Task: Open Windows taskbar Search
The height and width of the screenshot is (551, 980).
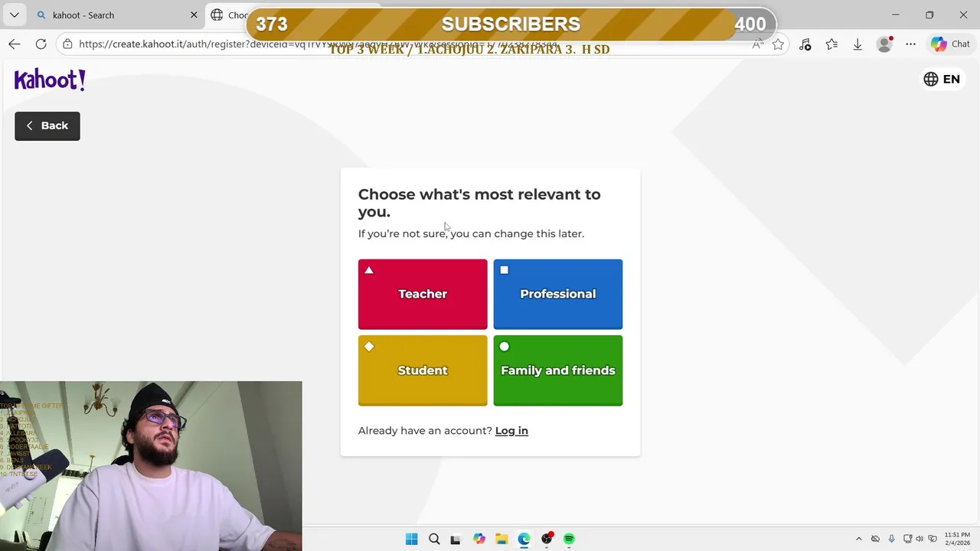Action: click(x=434, y=539)
